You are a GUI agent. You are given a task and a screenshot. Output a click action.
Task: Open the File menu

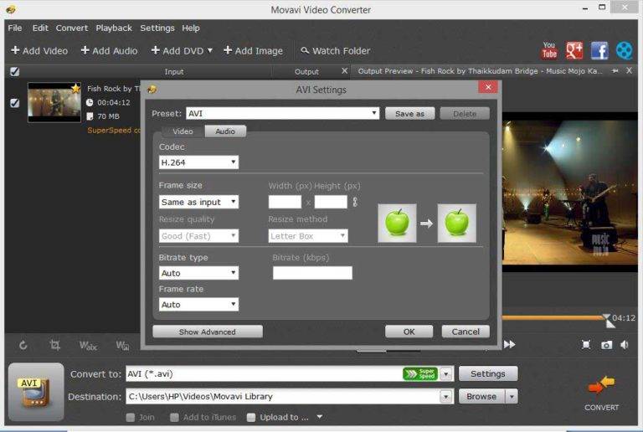(x=15, y=28)
